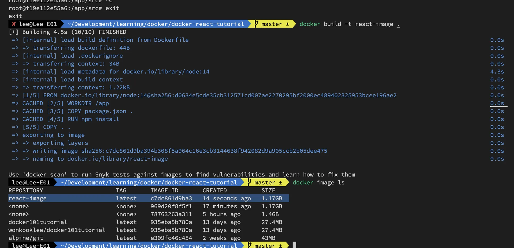514x248 pixels.
Task: Click the alpine/git repository name
Action: [26, 238]
